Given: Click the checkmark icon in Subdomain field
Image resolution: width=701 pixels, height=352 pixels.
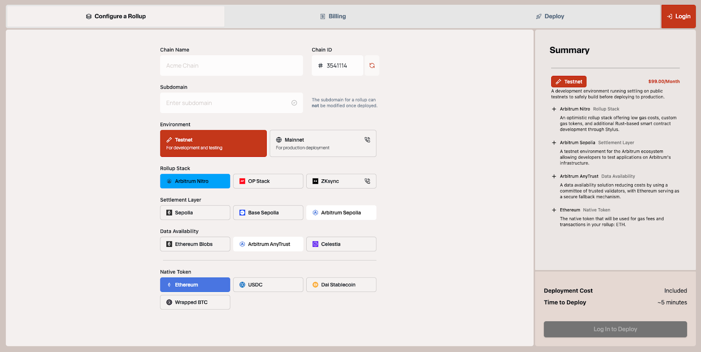Looking at the screenshot, I should [x=294, y=103].
